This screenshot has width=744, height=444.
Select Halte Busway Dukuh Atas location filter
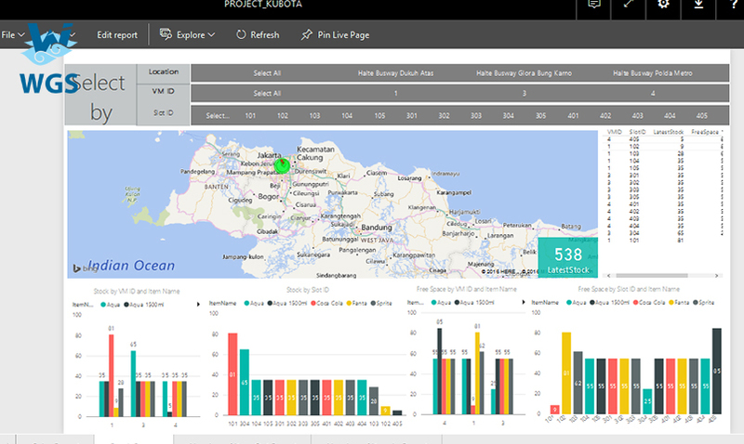point(395,72)
